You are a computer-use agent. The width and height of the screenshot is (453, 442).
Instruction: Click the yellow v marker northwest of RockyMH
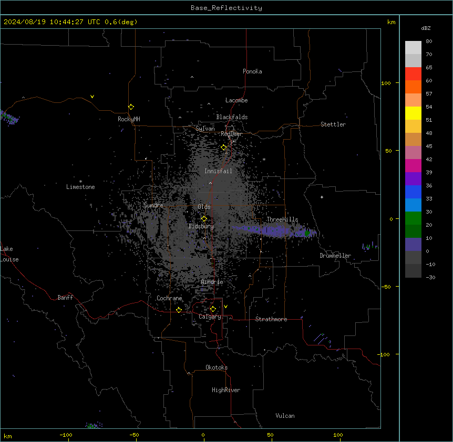pyautogui.click(x=92, y=97)
